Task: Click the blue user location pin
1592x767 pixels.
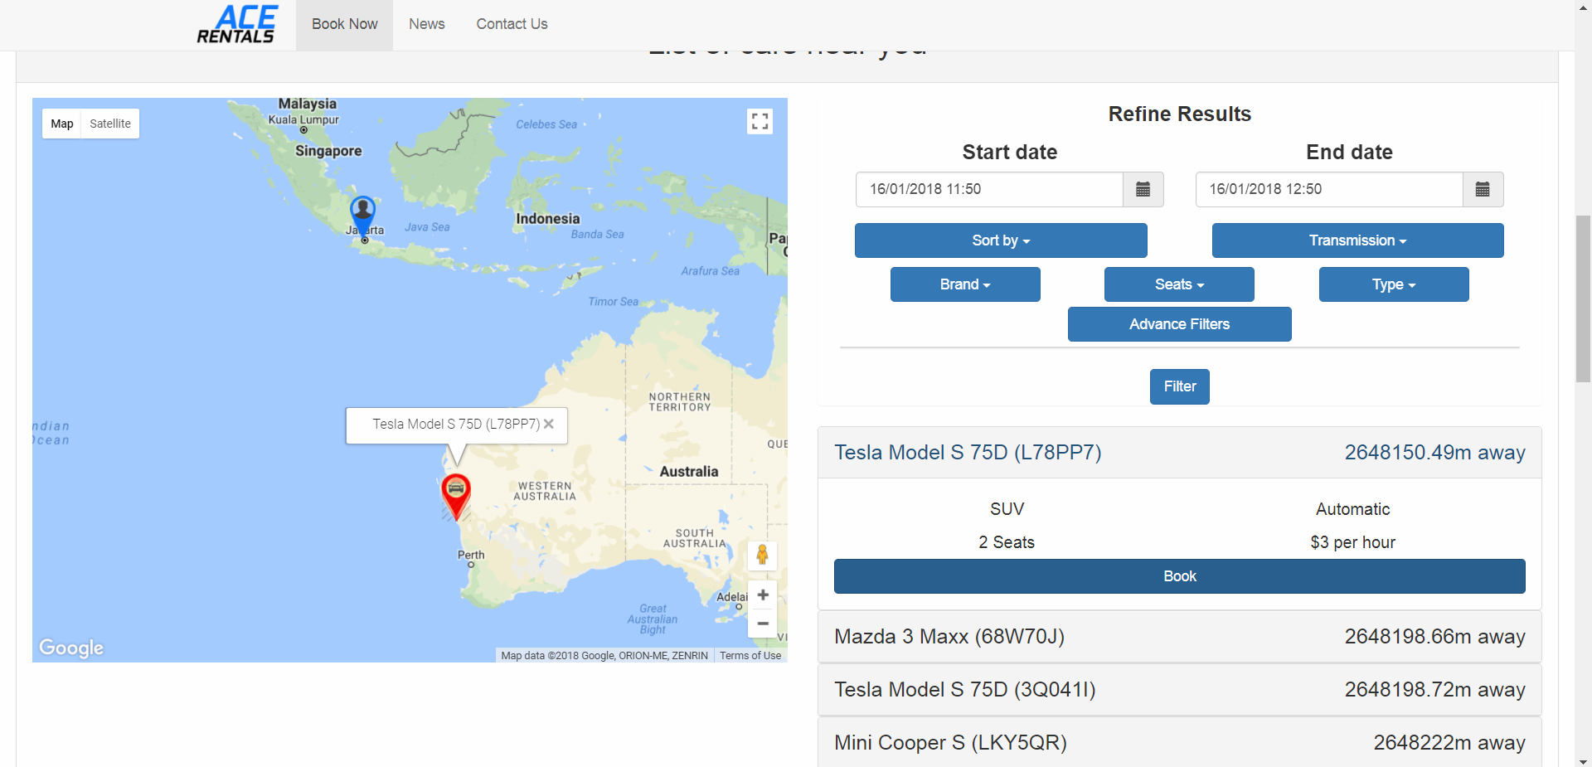Action: [362, 212]
